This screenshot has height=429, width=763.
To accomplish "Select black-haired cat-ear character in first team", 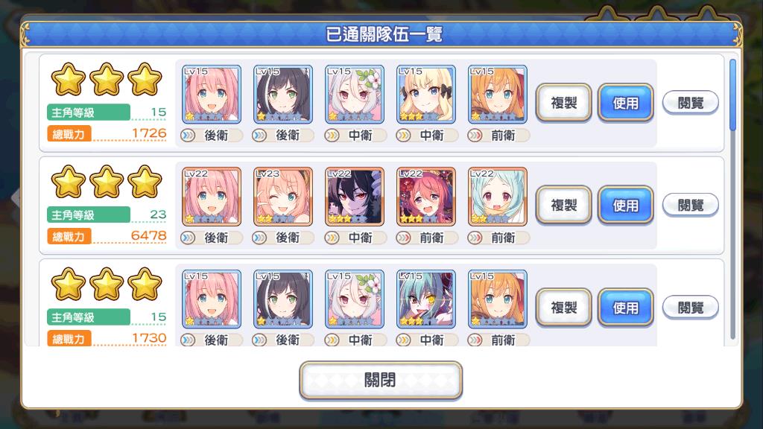I will [282, 94].
